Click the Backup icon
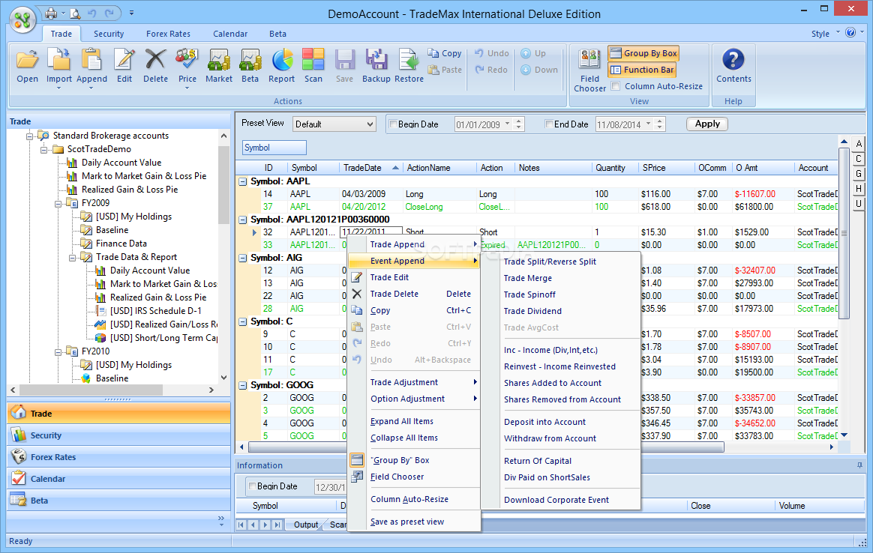 pyautogui.click(x=376, y=59)
